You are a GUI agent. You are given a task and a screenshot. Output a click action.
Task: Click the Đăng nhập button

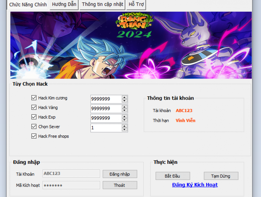[120, 174]
